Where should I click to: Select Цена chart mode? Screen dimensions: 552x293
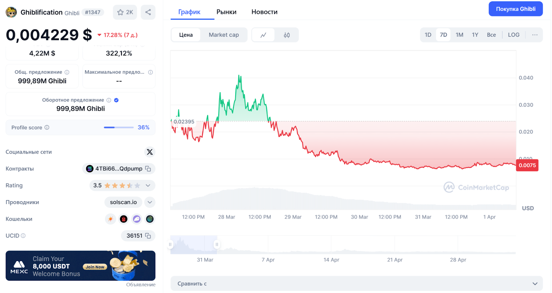click(x=186, y=35)
